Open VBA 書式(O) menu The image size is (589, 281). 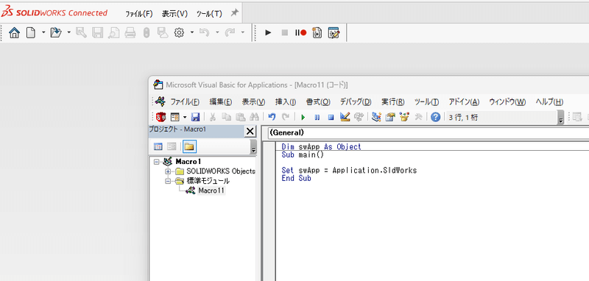click(x=318, y=102)
